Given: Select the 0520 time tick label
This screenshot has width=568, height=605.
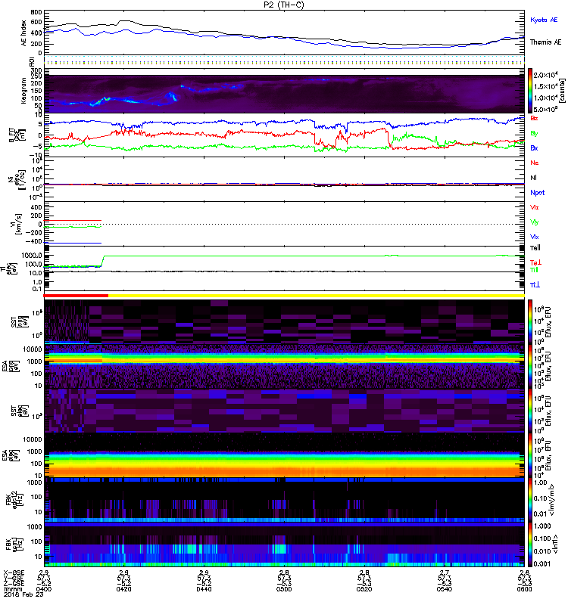Looking at the screenshot, I should tap(364, 589).
